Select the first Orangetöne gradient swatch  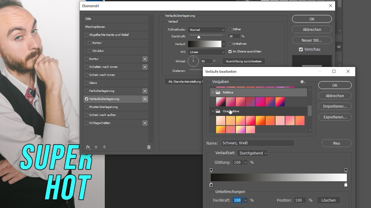point(220,121)
